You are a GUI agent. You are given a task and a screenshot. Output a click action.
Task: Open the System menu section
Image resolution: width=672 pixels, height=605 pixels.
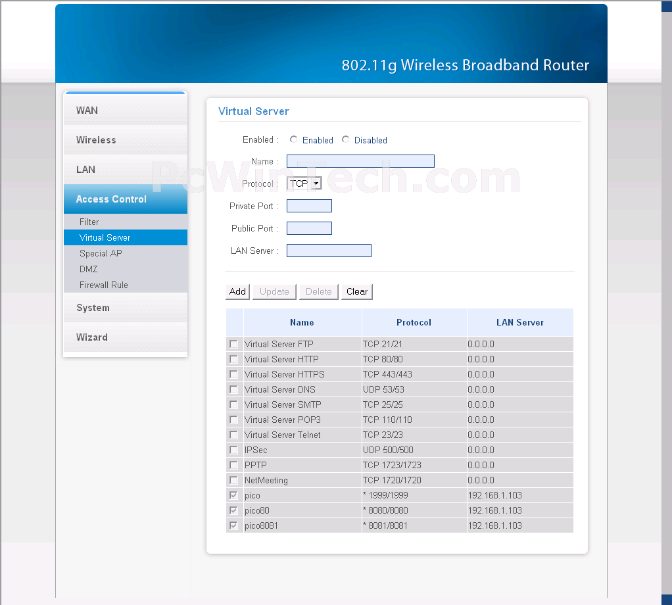[125, 308]
